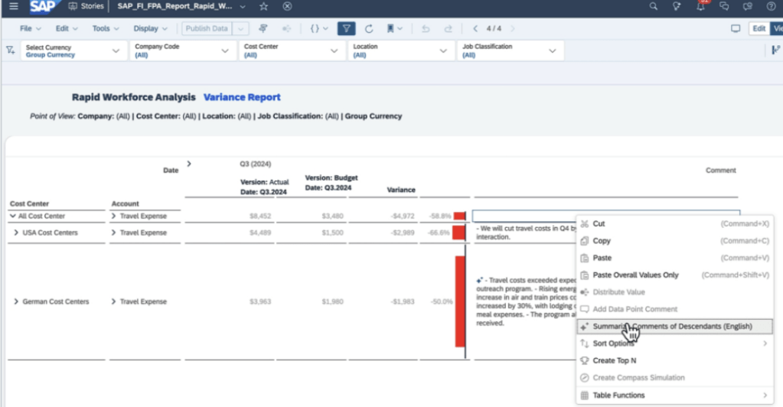Click the German Cost Centers red variance bar
This screenshot has width=783, height=407.
point(460,306)
